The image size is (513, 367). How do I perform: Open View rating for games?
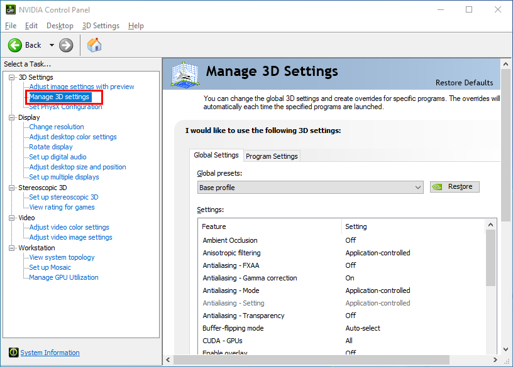tap(62, 207)
